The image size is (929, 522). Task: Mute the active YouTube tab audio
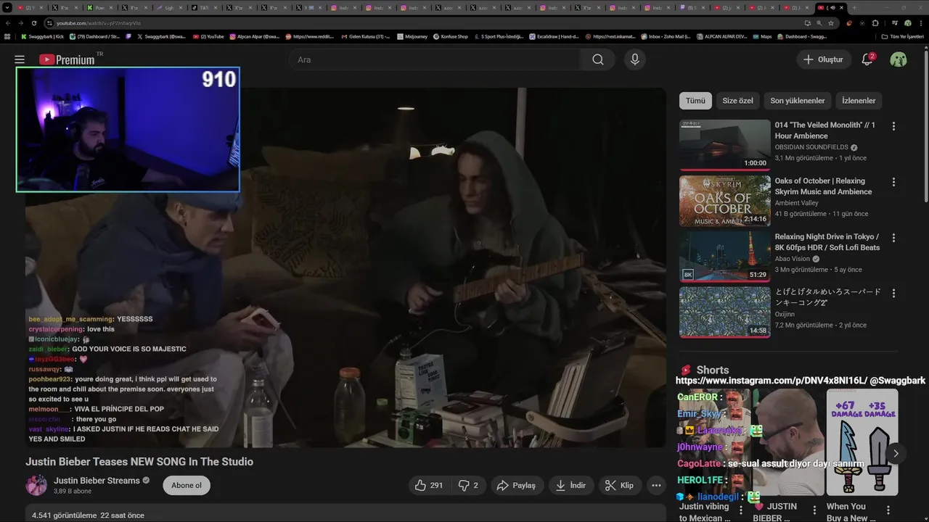pos(832,7)
